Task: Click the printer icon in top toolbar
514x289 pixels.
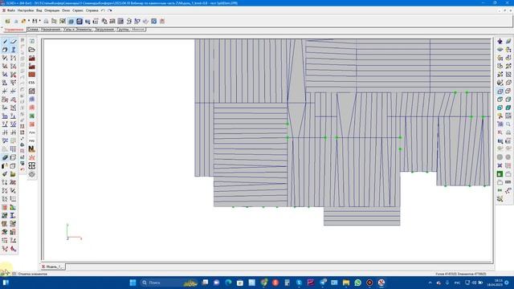Action: pyautogui.click(x=47, y=22)
